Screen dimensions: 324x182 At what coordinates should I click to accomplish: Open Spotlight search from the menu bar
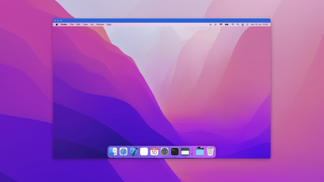[238, 24]
